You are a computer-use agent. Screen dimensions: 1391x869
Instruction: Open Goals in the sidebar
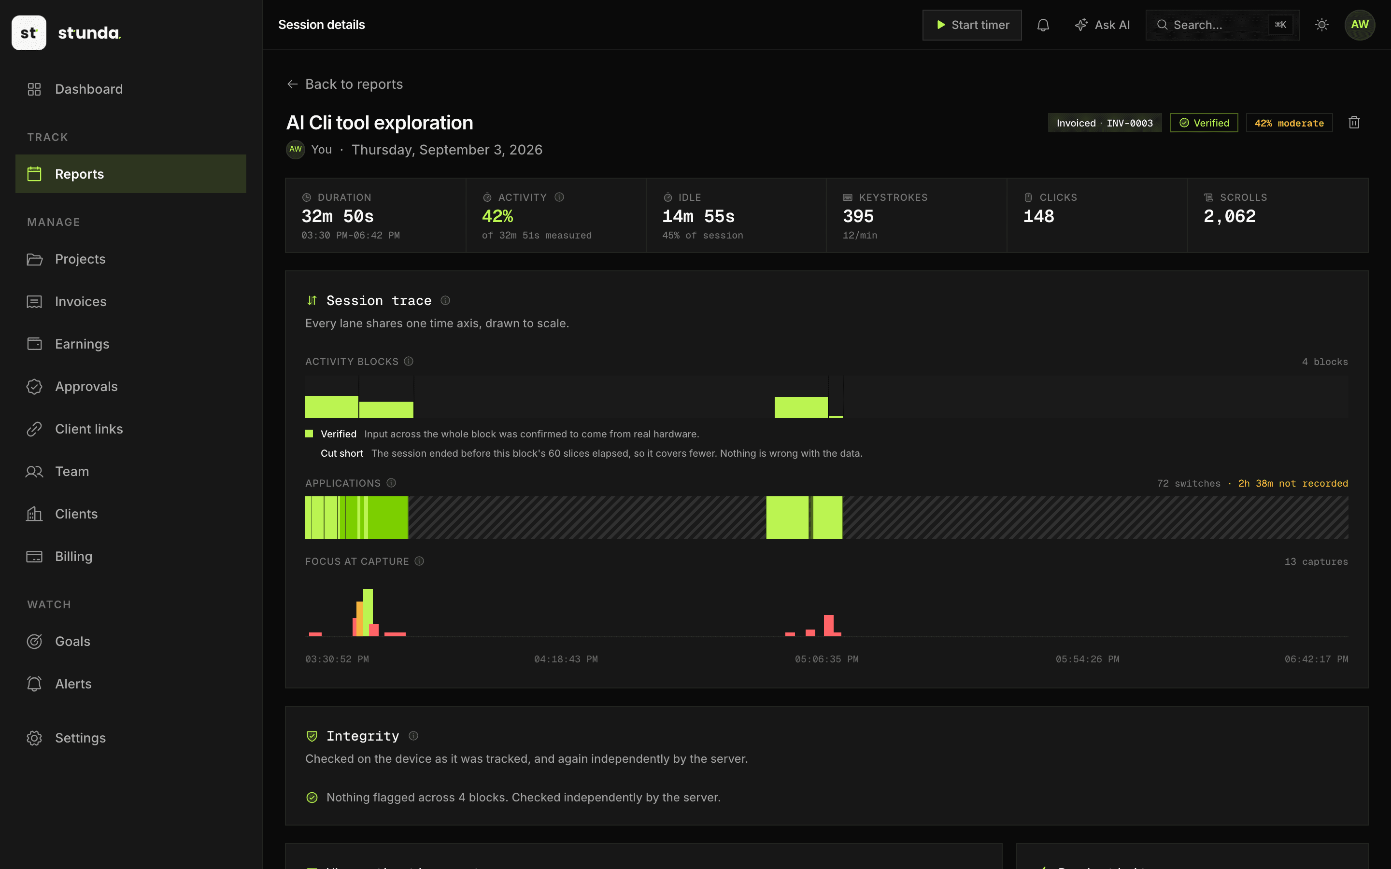(x=130, y=642)
